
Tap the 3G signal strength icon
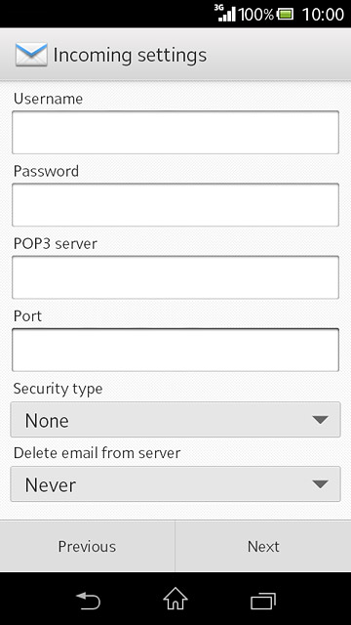[225, 13]
